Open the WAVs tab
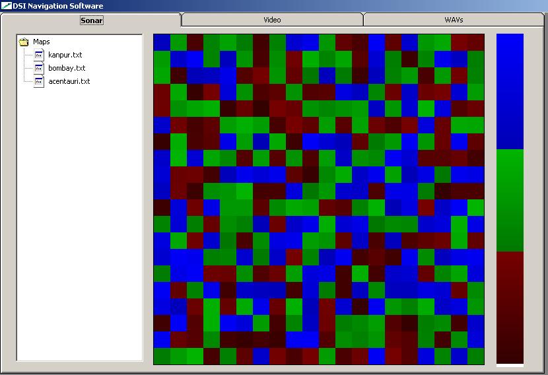This screenshot has width=548, height=375. point(454,20)
